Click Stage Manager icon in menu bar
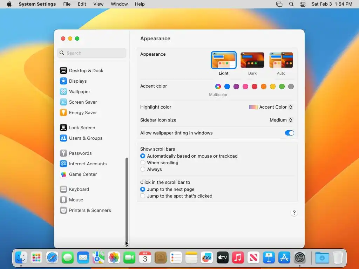Screen dimensions: 359x269 [x=279, y=4]
